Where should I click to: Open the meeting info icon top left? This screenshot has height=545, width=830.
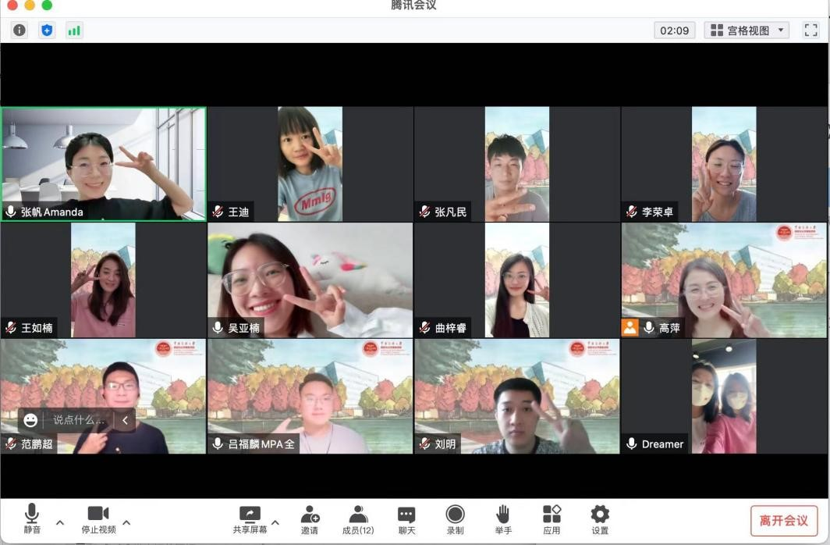(x=19, y=30)
